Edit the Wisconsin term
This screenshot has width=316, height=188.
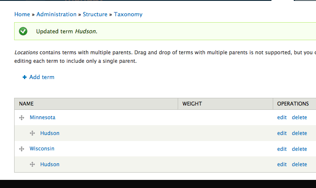click(x=282, y=149)
